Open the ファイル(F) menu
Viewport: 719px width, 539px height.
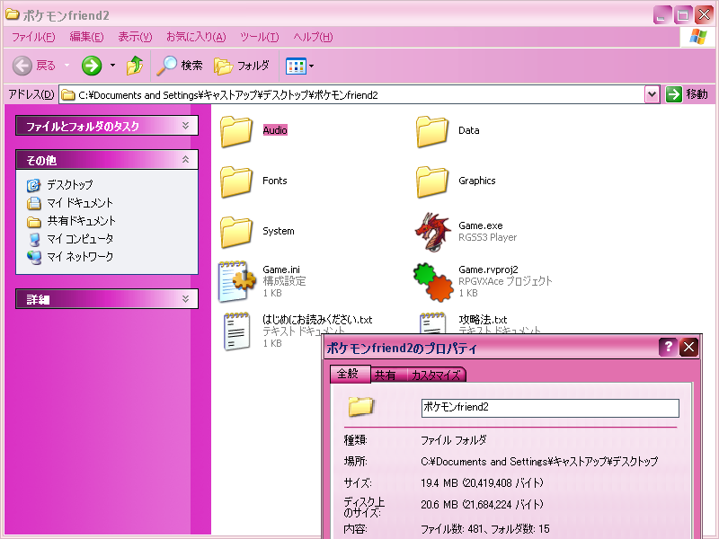click(x=33, y=37)
